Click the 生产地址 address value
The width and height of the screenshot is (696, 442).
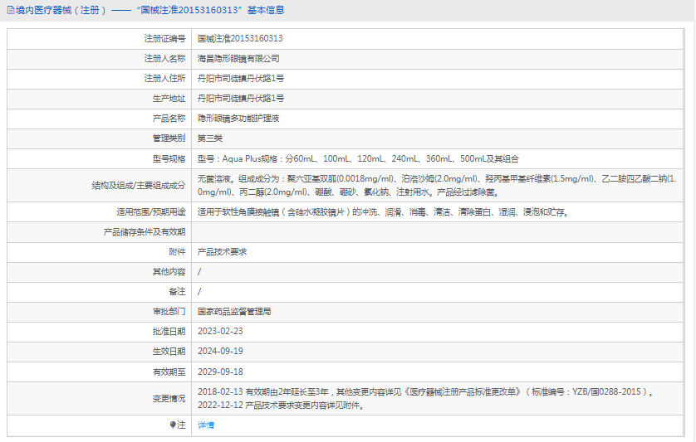point(241,99)
